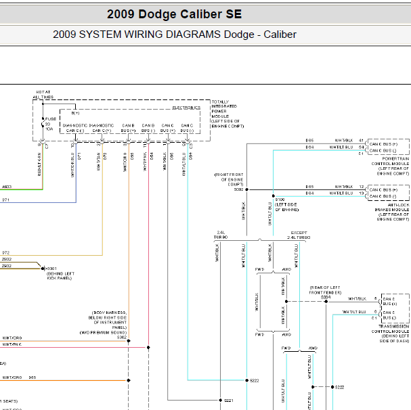Click the "WHT/PNK" label on the pink wire

tap(12, 344)
